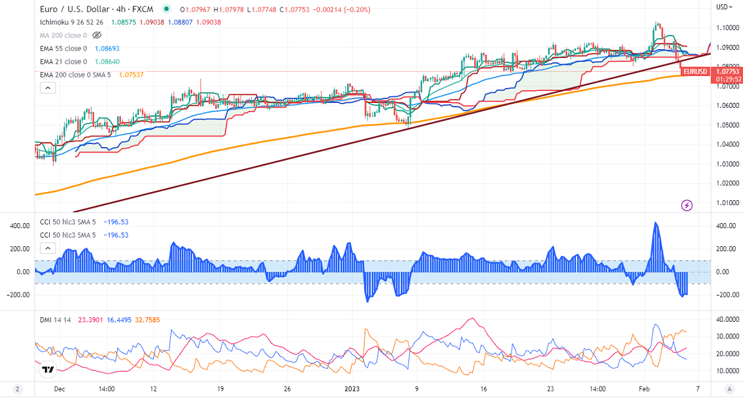The width and height of the screenshot is (743, 399).
Task: Click the red EURUSD price line label
Action: pyautogui.click(x=695, y=72)
